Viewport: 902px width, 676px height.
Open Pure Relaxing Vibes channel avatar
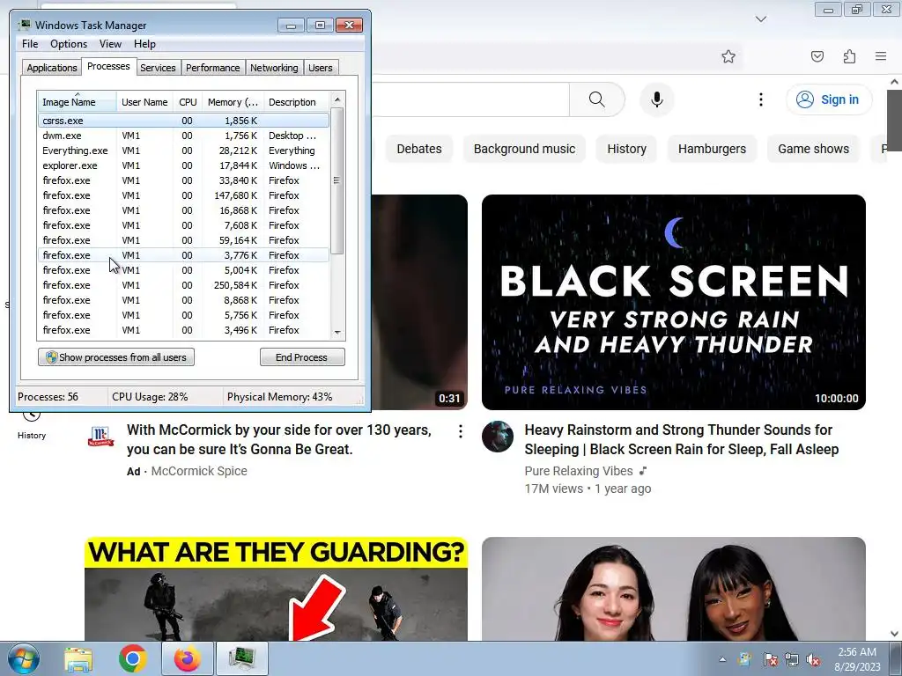point(497,437)
